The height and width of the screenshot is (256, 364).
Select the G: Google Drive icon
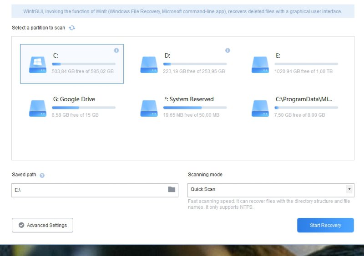(x=38, y=108)
